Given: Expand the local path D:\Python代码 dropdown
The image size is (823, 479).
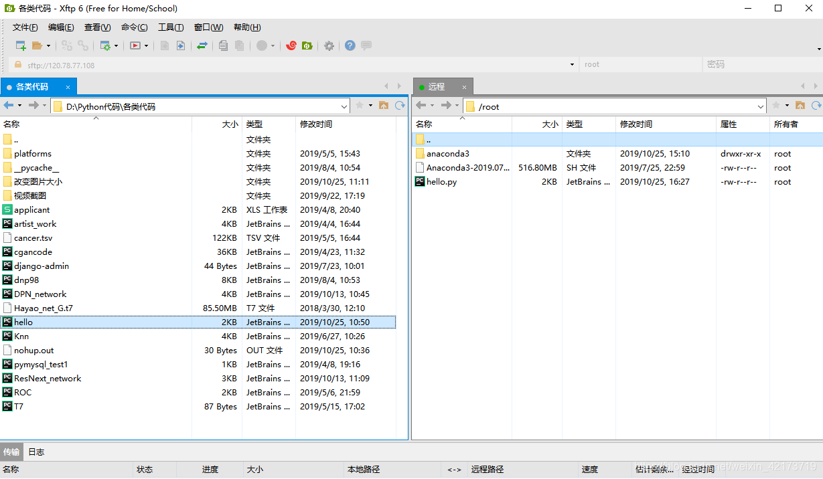Looking at the screenshot, I should click(x=344, y=106).
